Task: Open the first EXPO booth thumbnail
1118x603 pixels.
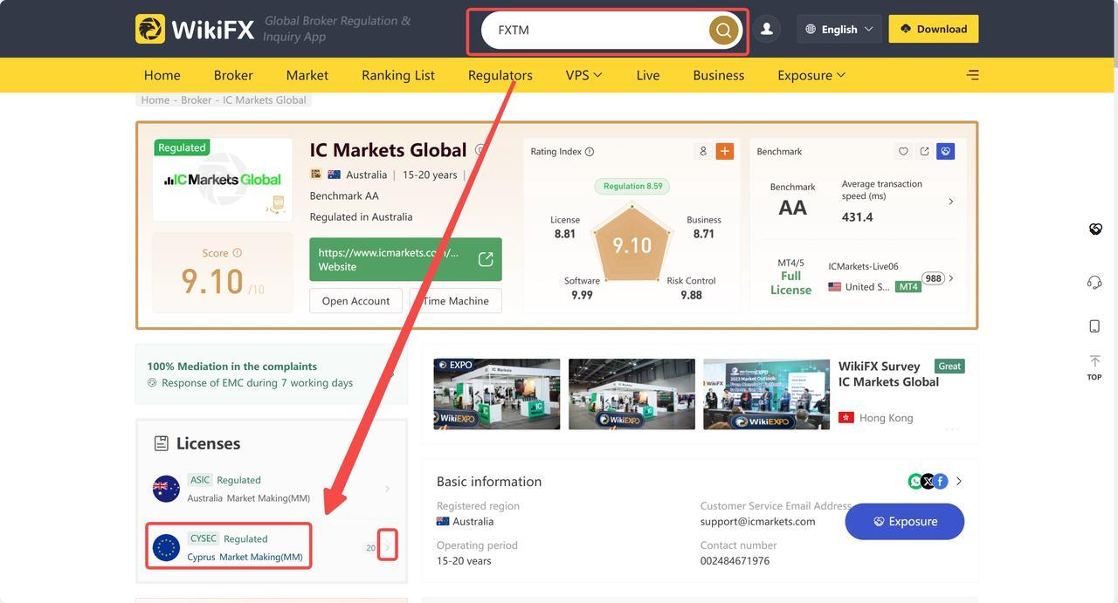Action: 497,394
